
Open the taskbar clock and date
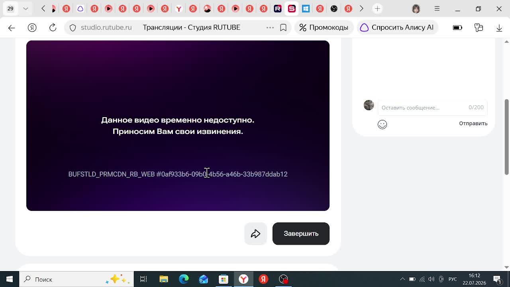[474, 279]
